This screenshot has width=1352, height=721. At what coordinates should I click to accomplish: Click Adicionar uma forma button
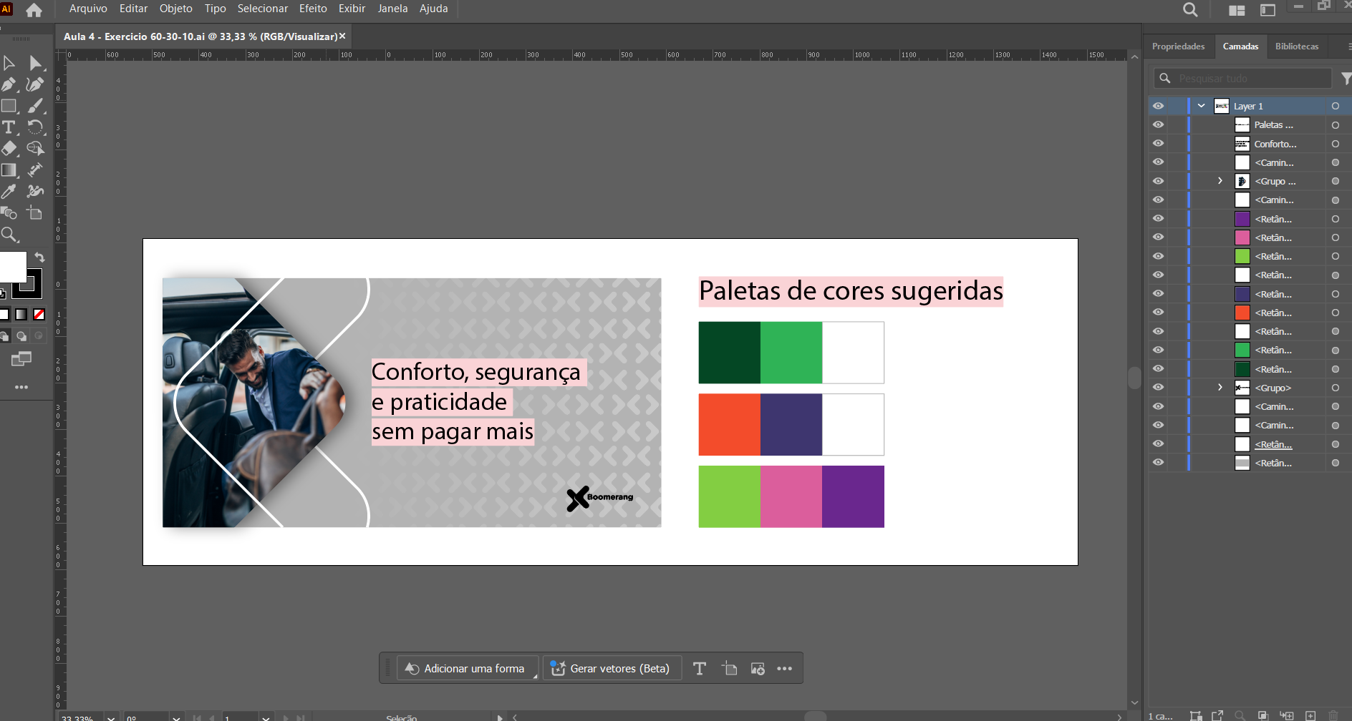click(467, 669)
